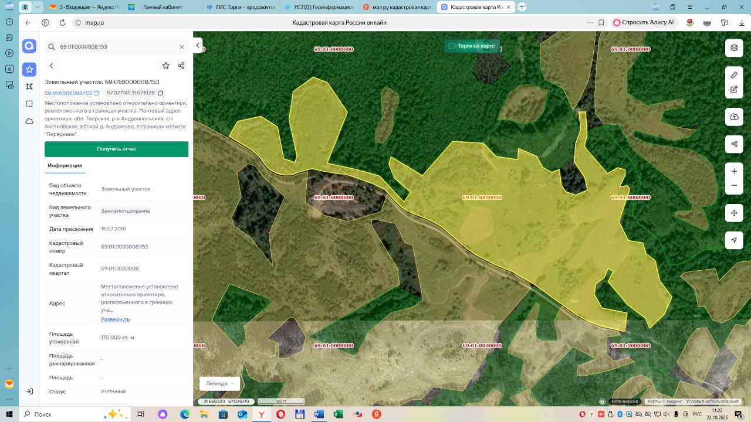Screen dimensions: 751x422
Task: Select the ruler measurement tool
Action: tap(734, 75)
